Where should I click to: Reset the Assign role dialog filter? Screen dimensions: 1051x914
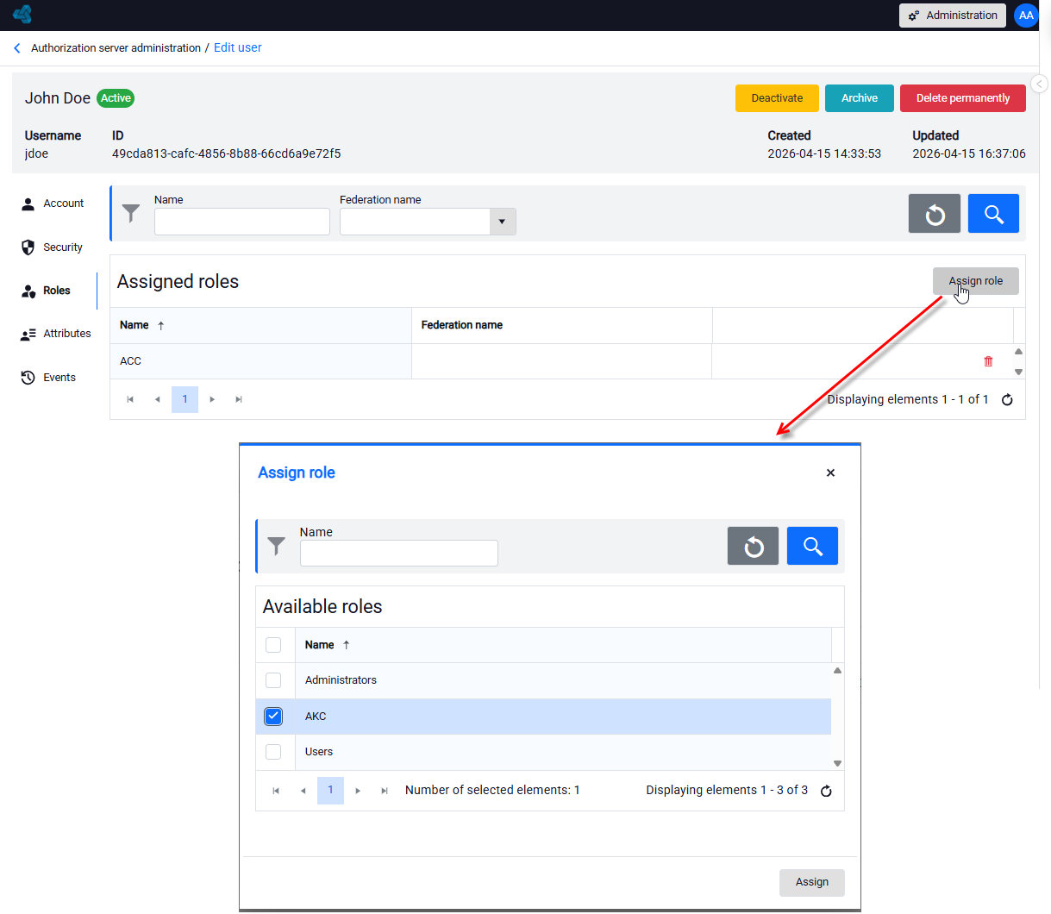pyautogui.click(x=753, y=546)
